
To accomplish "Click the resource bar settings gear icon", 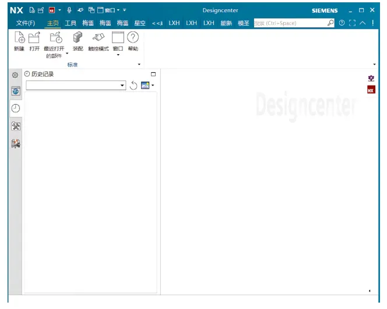I will point(15,75).
